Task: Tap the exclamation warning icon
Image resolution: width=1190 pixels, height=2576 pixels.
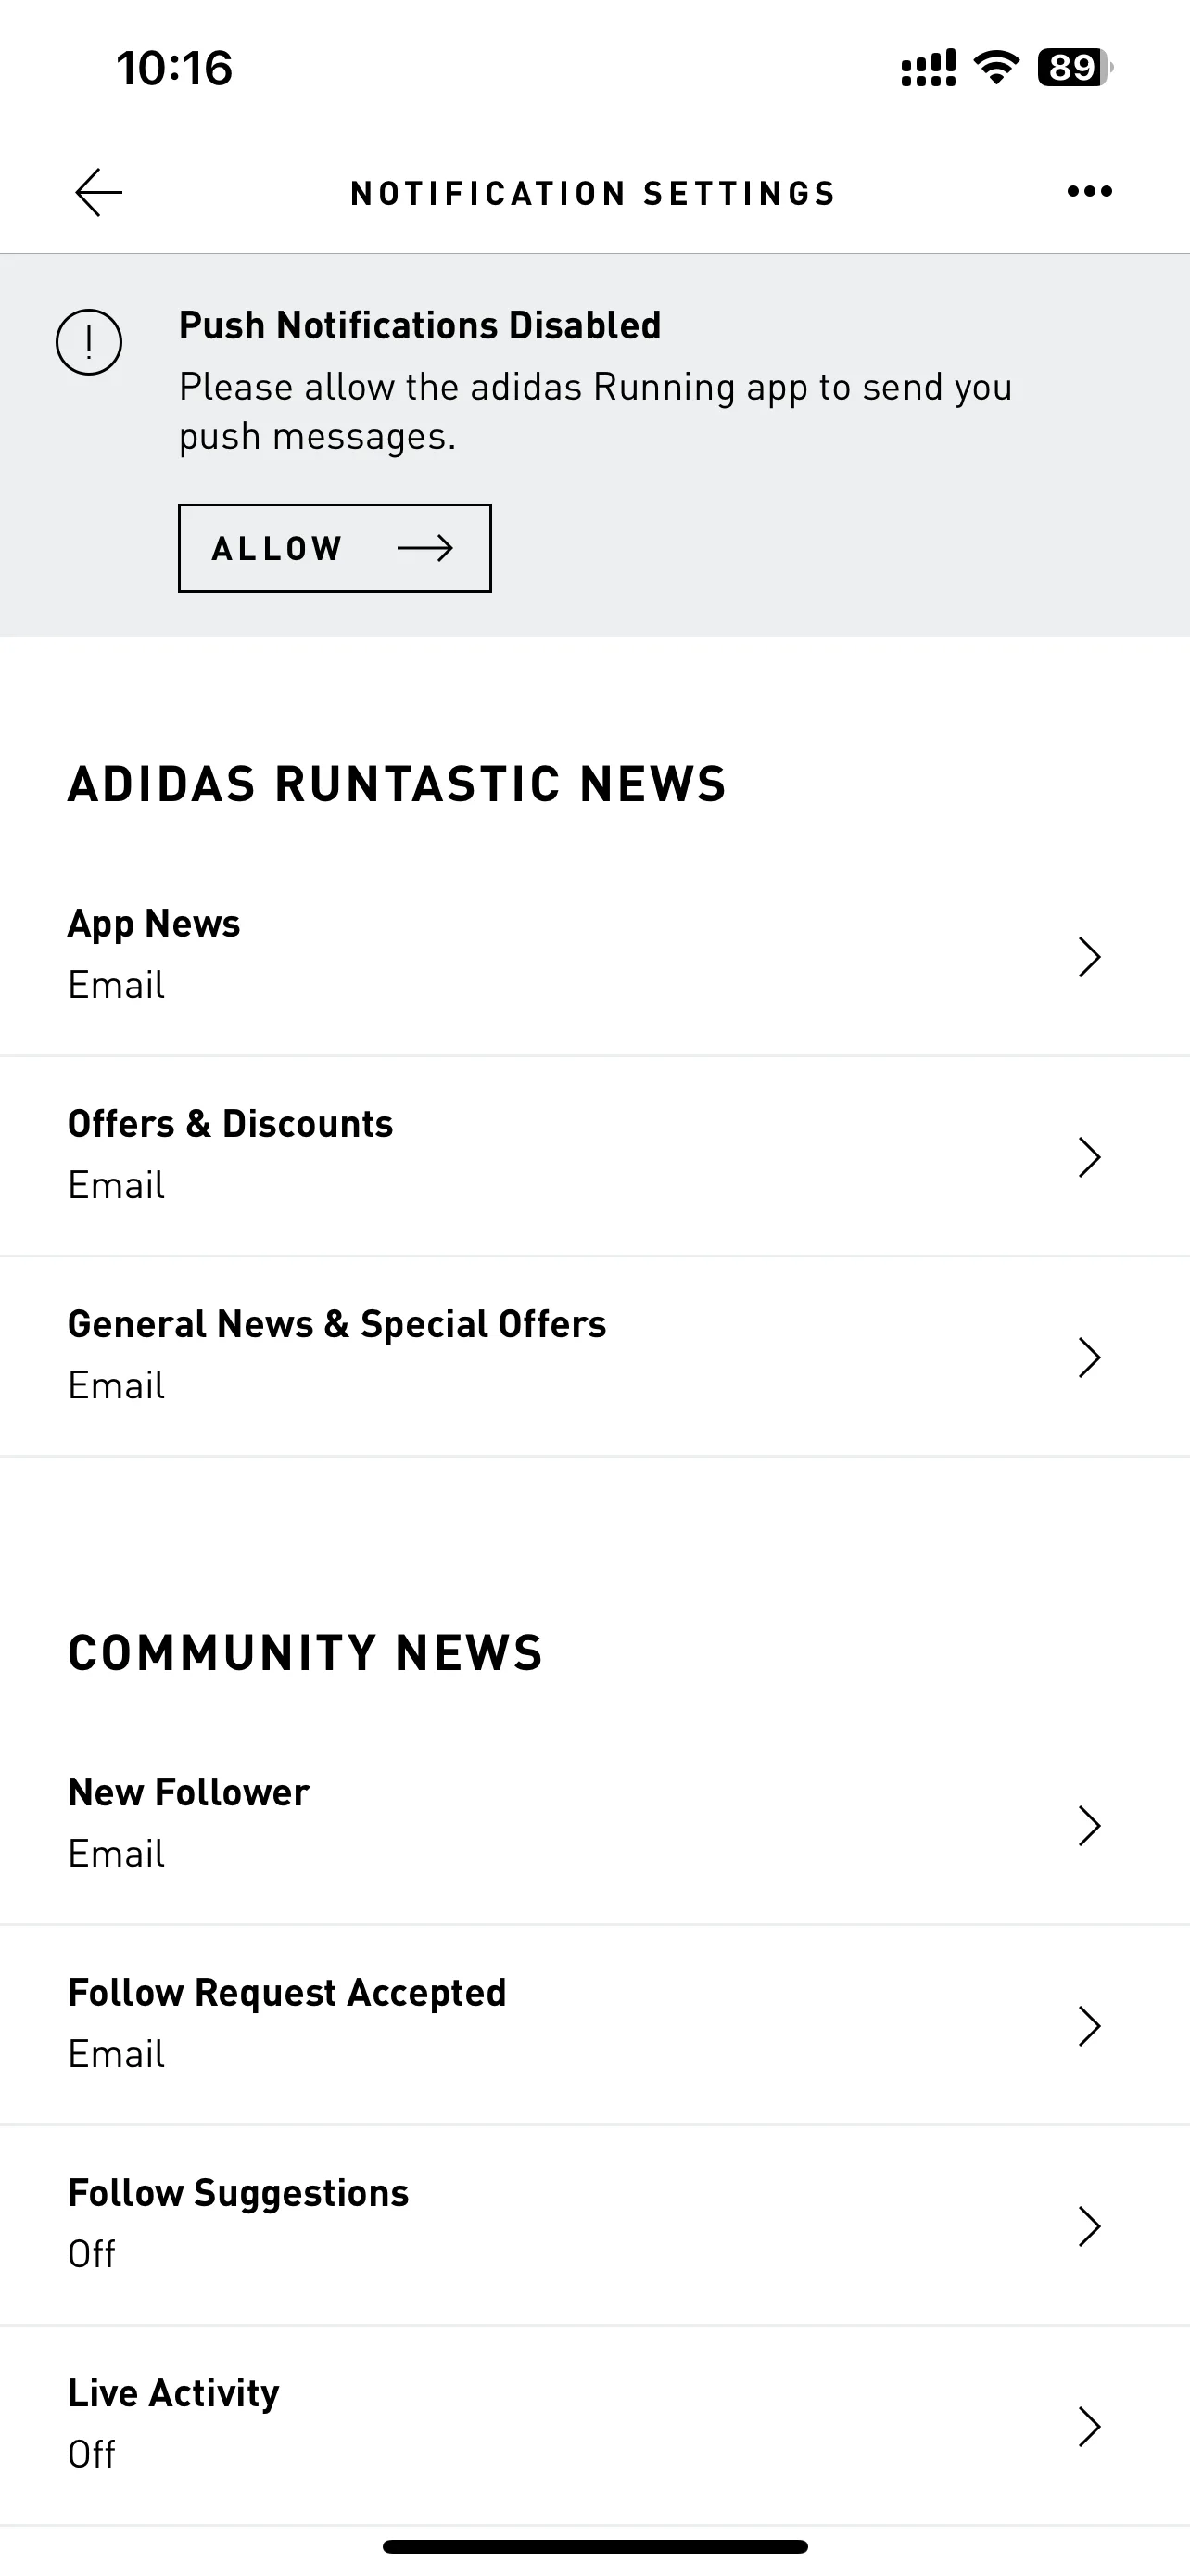Action: [x=89, y=342]
